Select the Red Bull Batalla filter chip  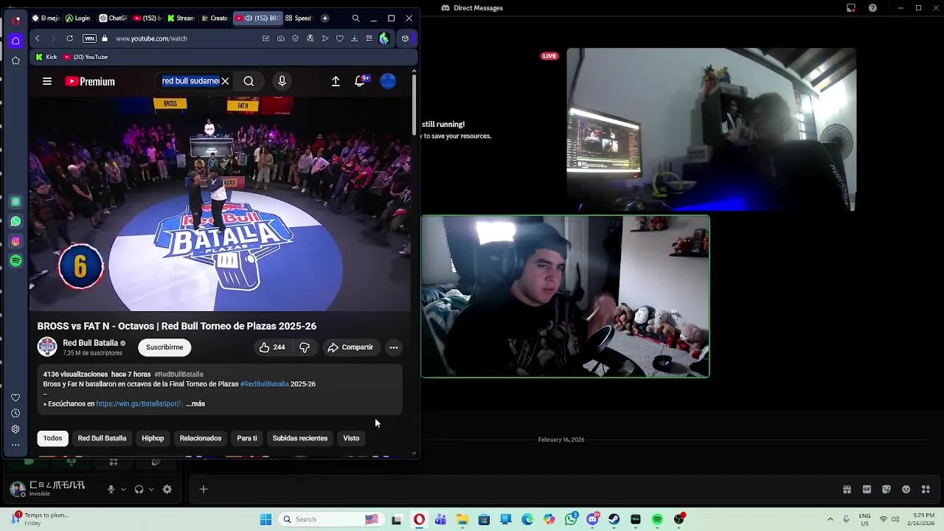click(x=102, y=438)
